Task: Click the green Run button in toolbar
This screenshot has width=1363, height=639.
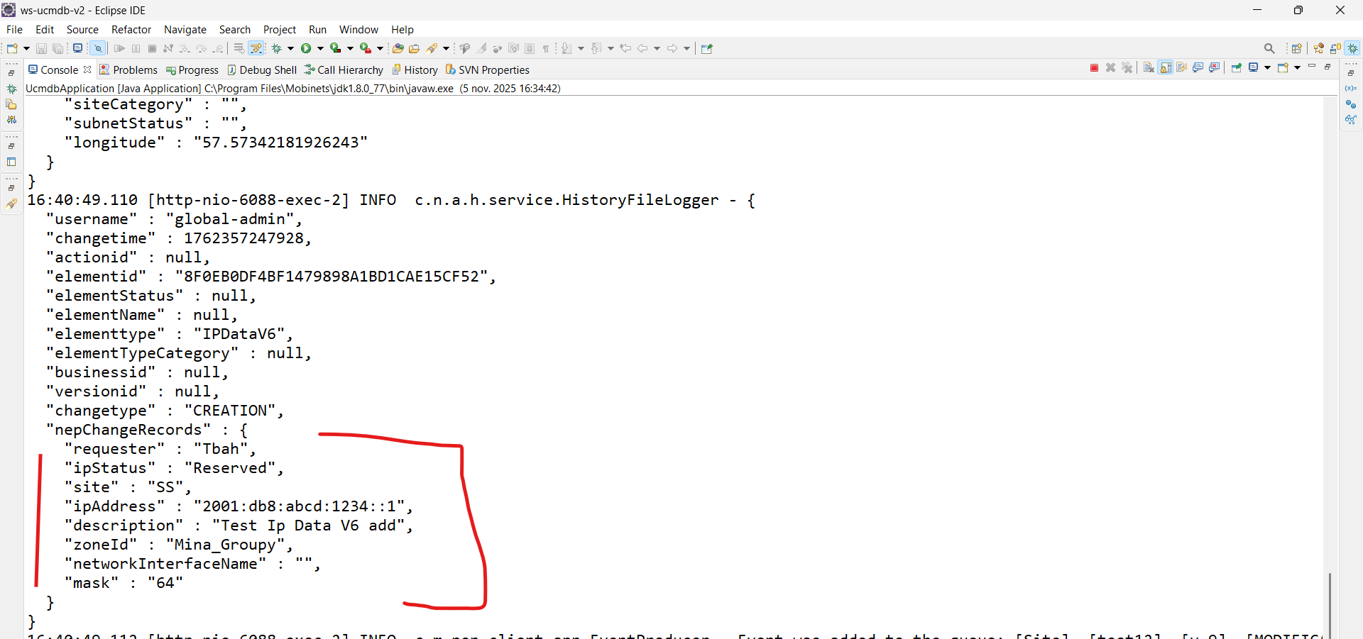Action: point(306,48)
